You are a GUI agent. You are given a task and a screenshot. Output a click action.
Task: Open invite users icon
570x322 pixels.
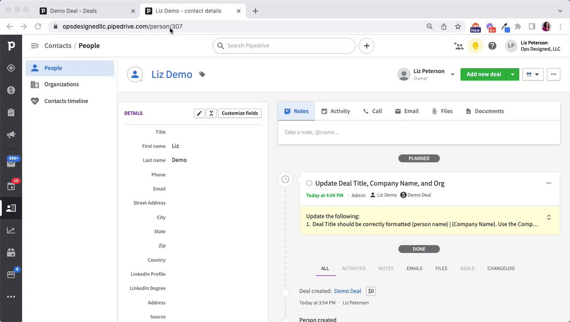pos(459,46)
